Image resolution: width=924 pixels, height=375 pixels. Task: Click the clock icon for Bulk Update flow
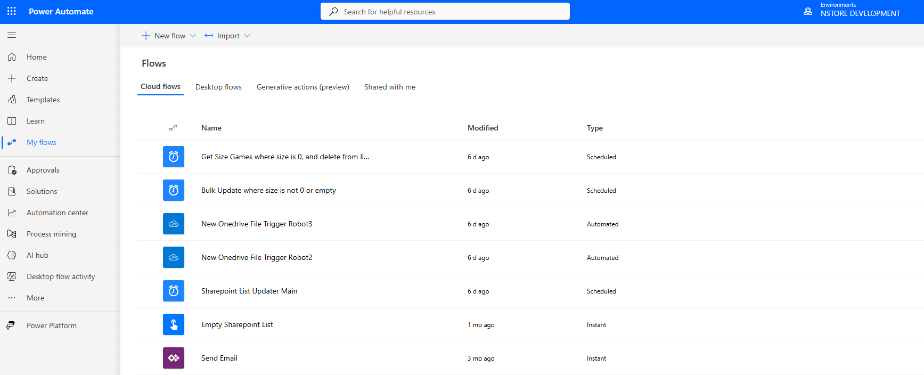(x=174, y=190)
